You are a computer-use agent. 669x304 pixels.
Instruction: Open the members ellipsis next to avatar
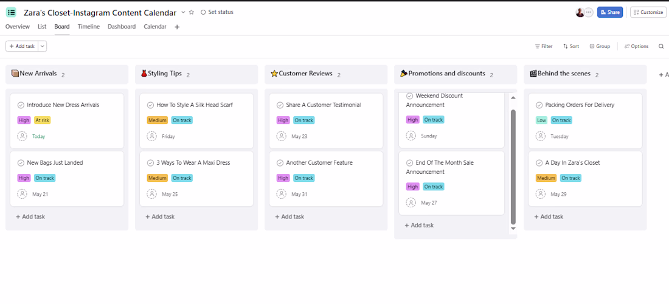(589, 12)
